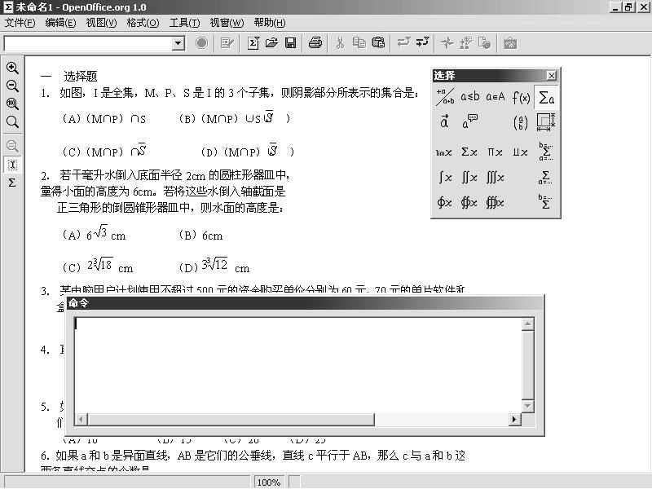Insert the binomial bracket (a b) element
Viewport: 652px width, 489px height.
point(519,121)
